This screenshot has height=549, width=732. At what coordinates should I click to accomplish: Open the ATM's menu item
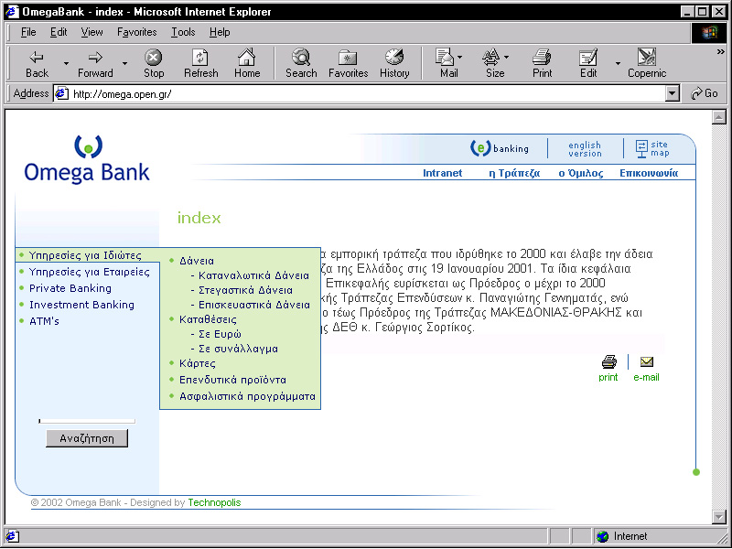coord(44,321)
